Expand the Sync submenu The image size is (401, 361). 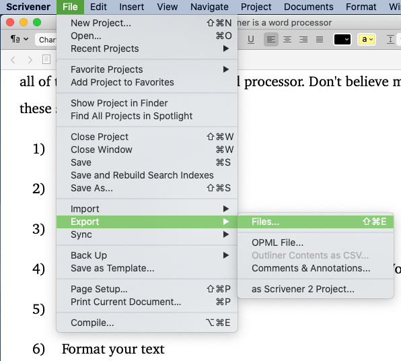[147, 234]
